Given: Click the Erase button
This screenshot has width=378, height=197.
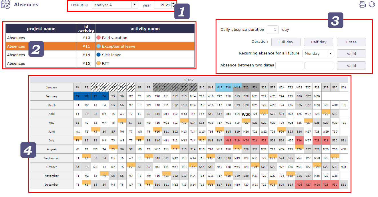Looking at the screenshot, I should pos(351,42).
